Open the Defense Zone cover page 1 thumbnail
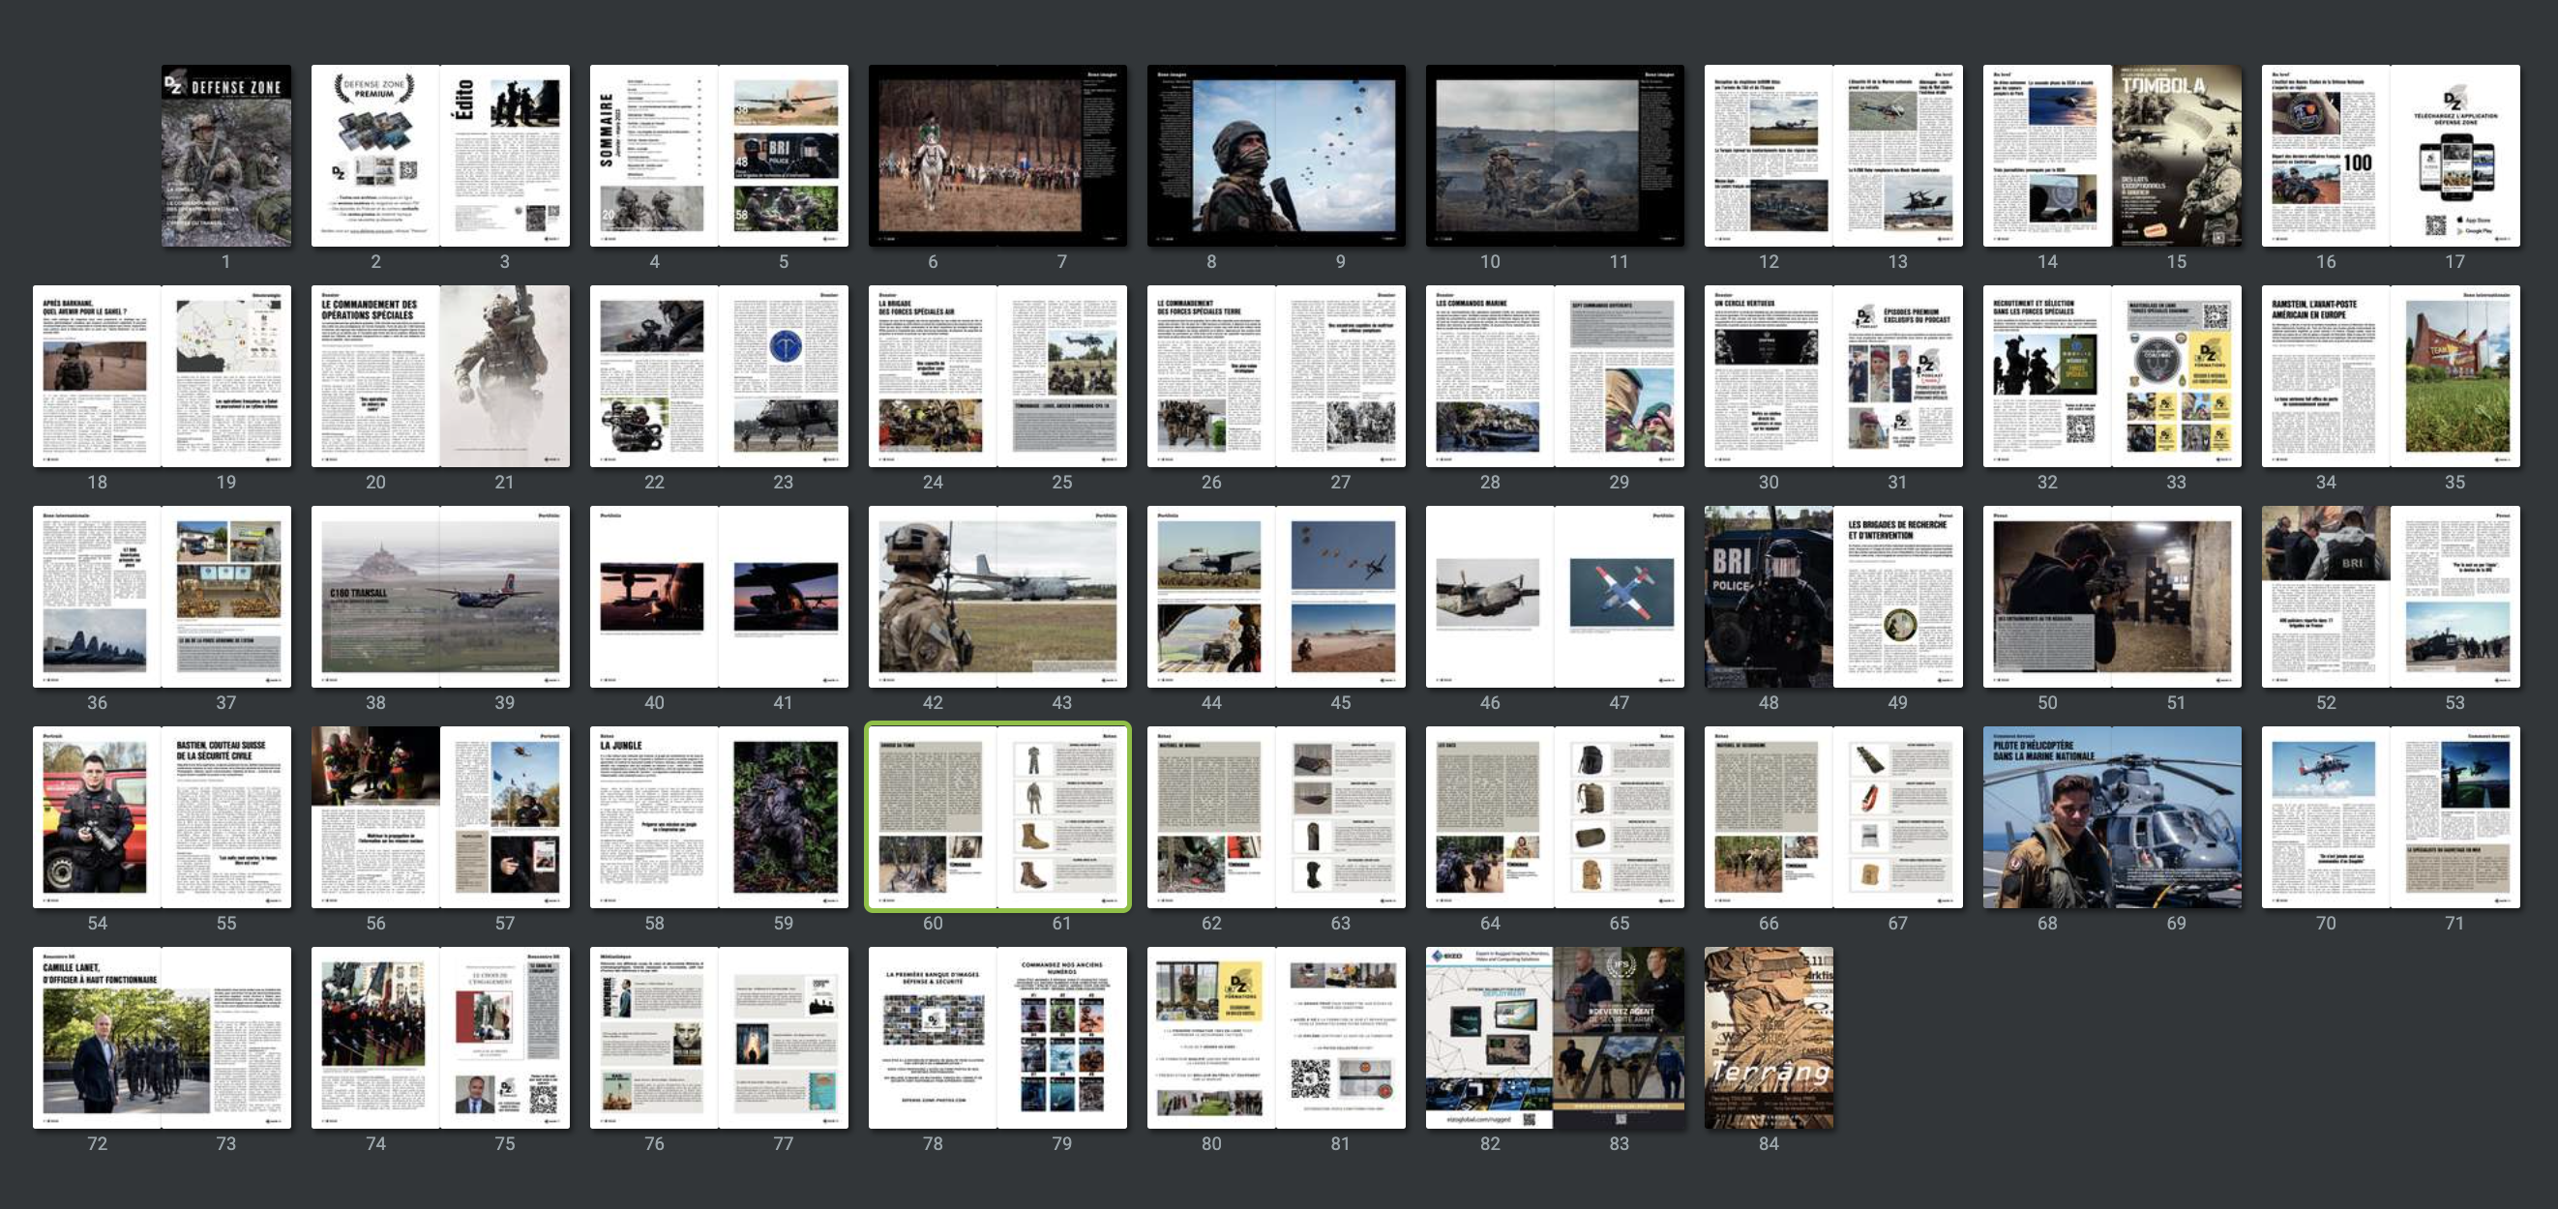Viewport: 2558px width, 1209px height. pyautogui.click(x=226, y=156)
